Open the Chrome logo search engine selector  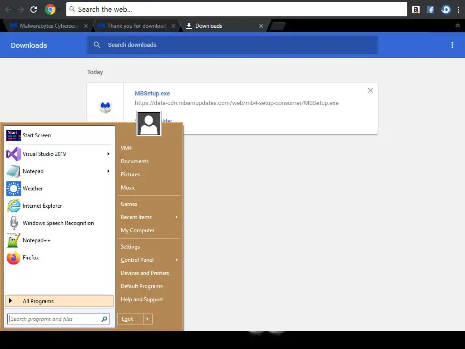(x=50, y=10)
